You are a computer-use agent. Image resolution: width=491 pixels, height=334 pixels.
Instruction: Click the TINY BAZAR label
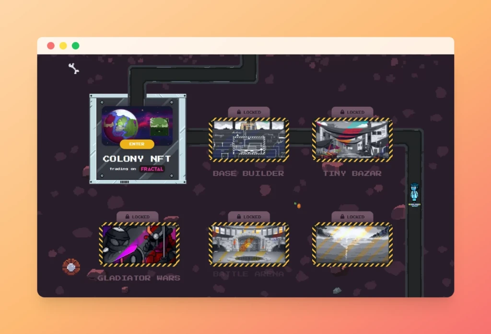(352, 173)
